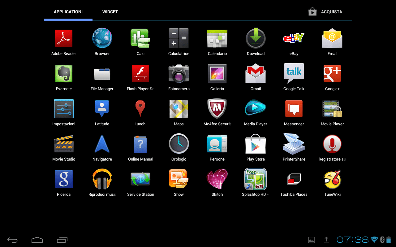The image size is (396, 247).
Task: Launch Google Talk
Action: [x=294, y=73]
